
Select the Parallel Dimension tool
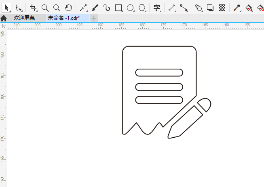172,8
